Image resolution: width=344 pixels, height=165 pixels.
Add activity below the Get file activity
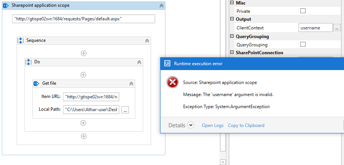pyautogui.click(x=84, y=123)
